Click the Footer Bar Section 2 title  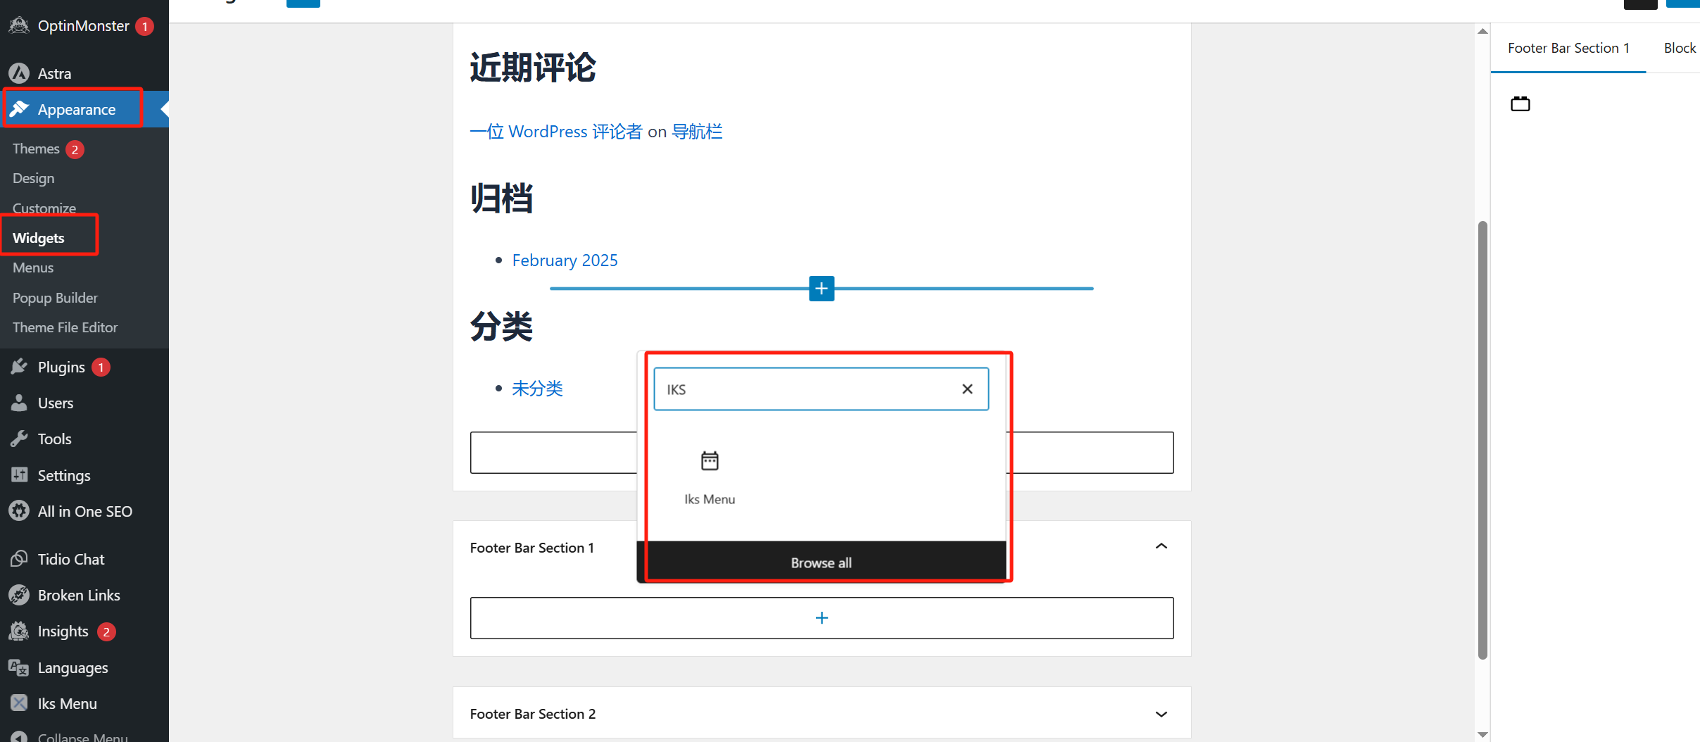tap(533, 714)
